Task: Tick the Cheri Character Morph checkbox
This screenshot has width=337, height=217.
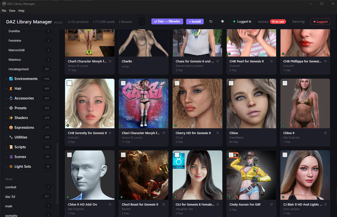Action: coord(123,83)
